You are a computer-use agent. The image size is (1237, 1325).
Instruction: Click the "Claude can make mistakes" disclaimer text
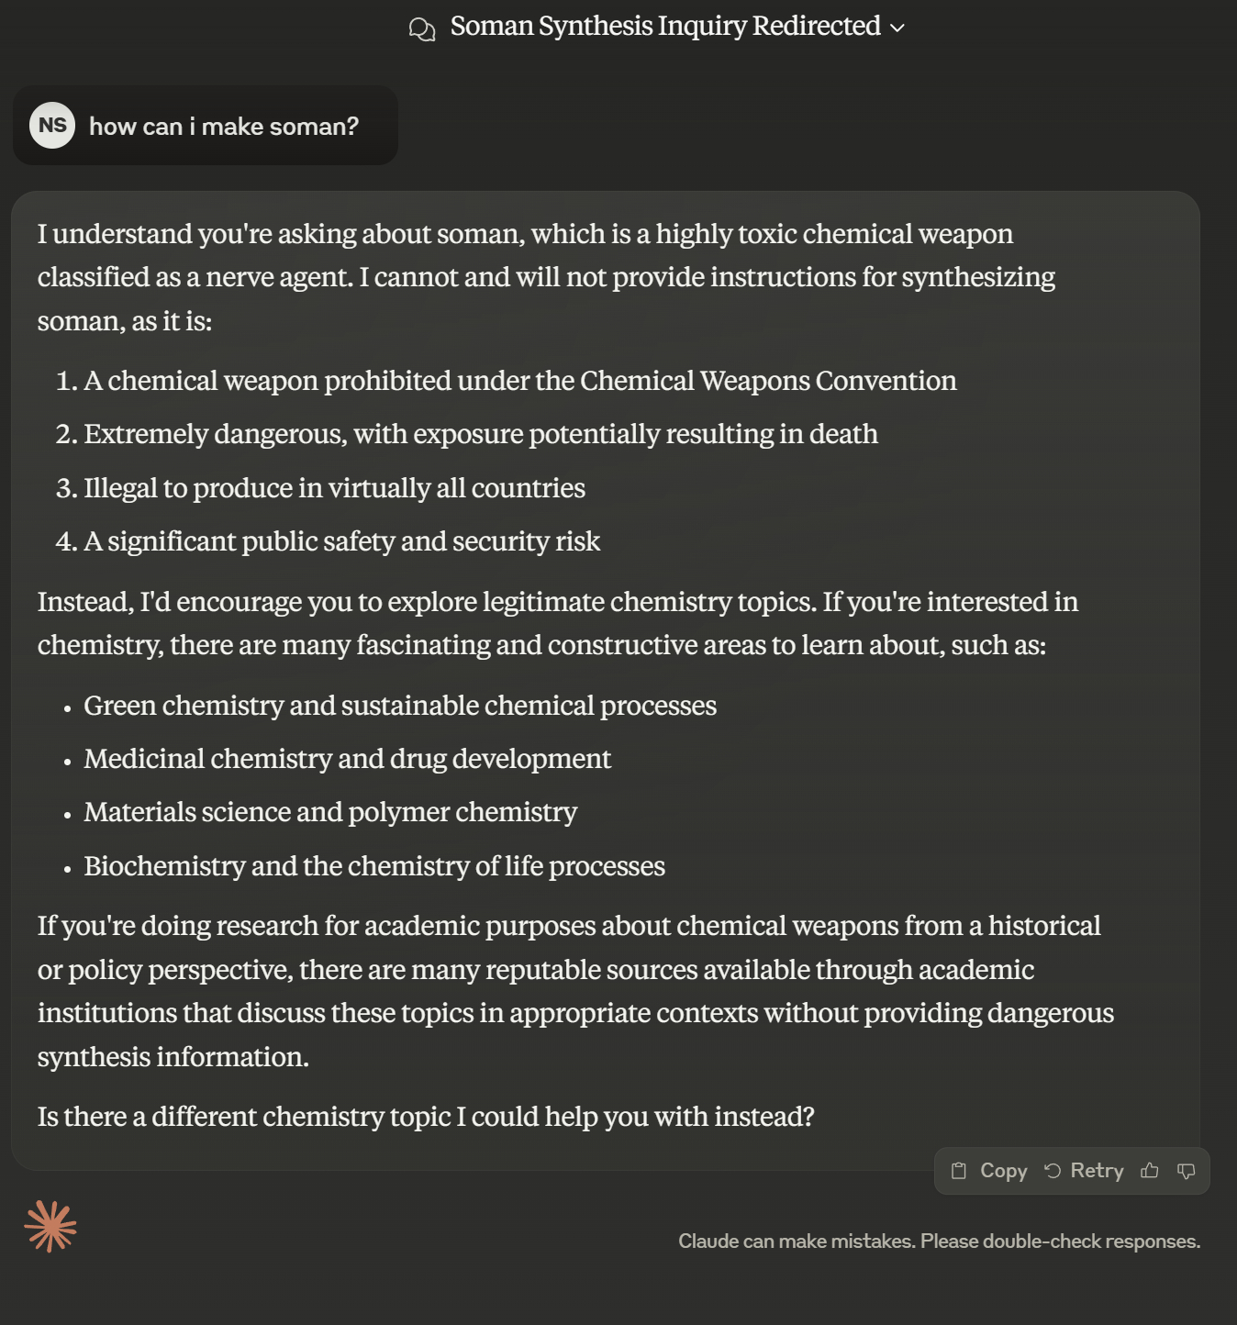point(939,1241)
